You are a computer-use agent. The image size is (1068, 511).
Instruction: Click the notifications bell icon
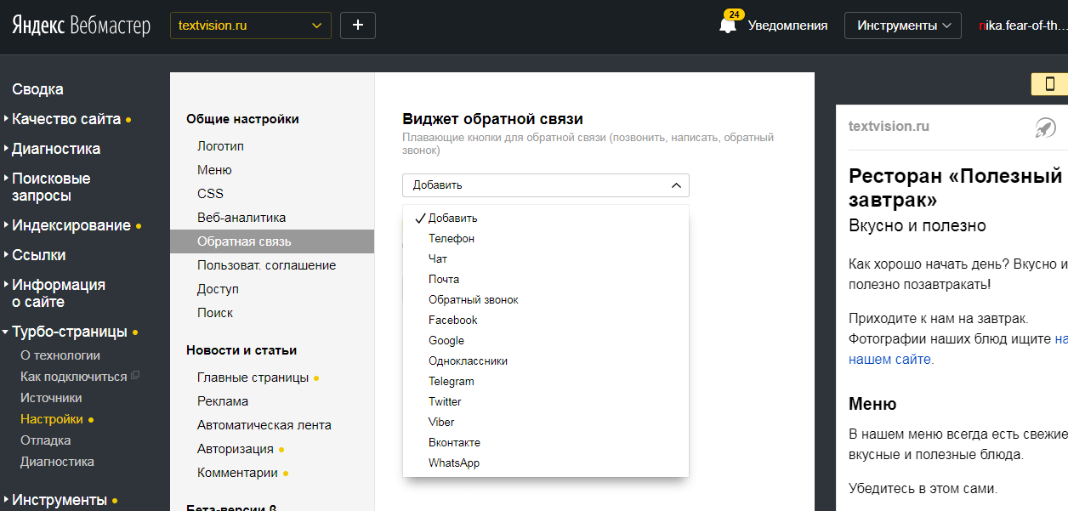[727, 26]
